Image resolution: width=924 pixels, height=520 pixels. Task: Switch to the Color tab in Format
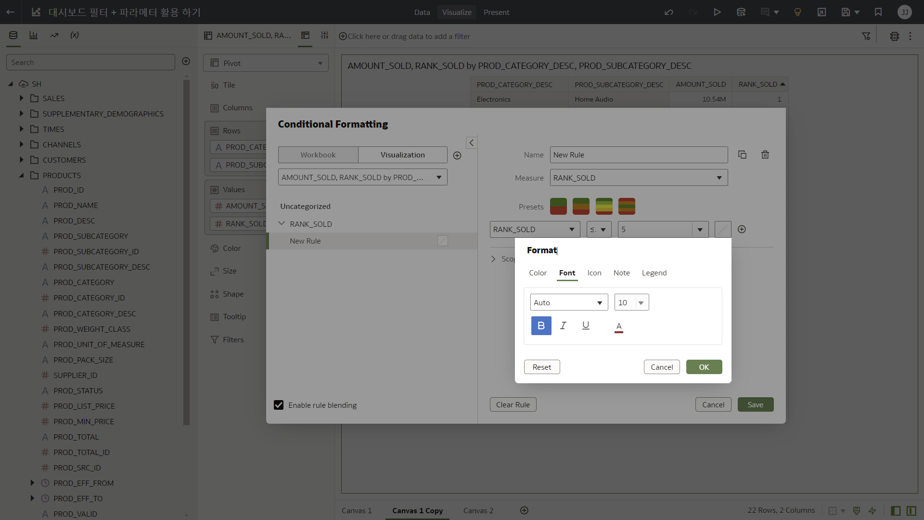coord(538,273)
